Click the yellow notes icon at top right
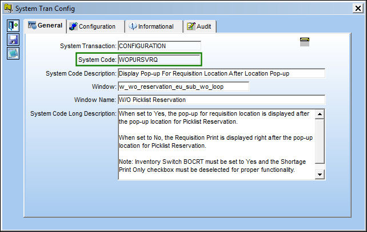The image size is (367, 232). pos(305,42)
